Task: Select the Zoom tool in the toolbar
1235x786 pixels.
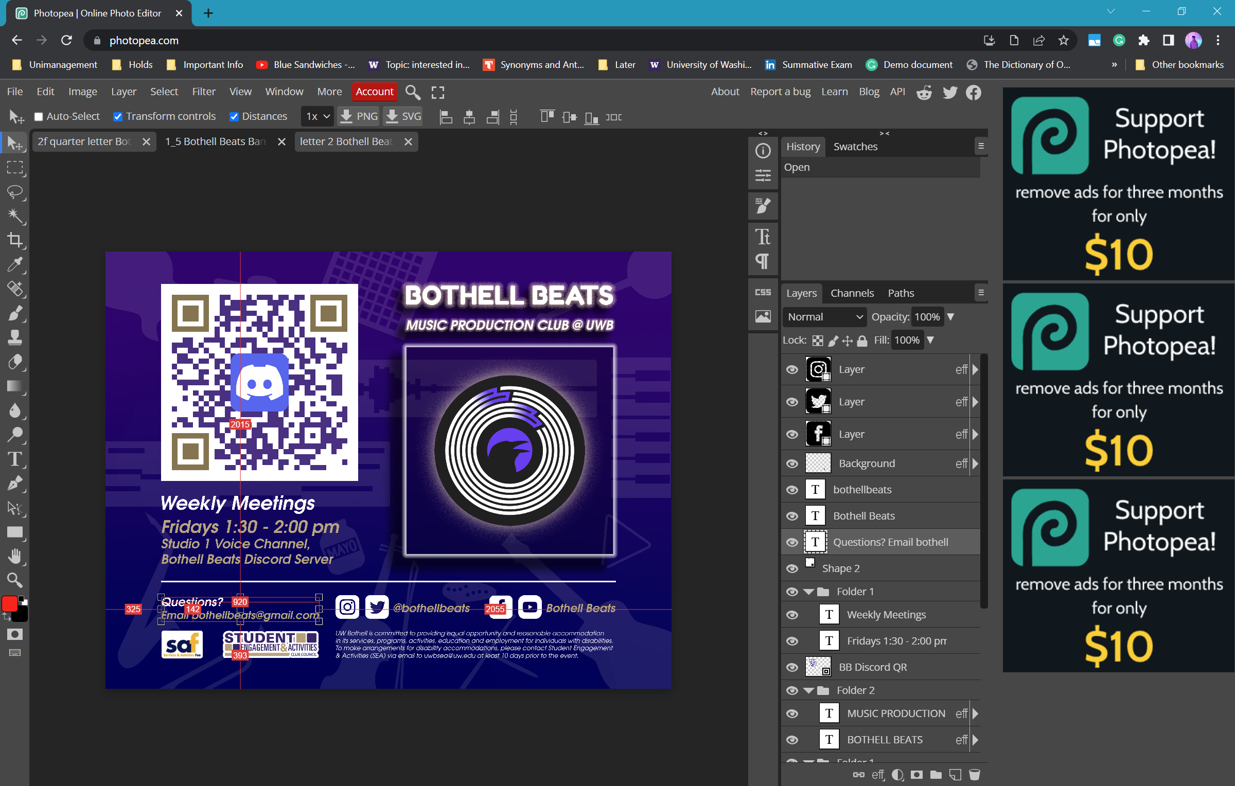Action: point(15,580)
